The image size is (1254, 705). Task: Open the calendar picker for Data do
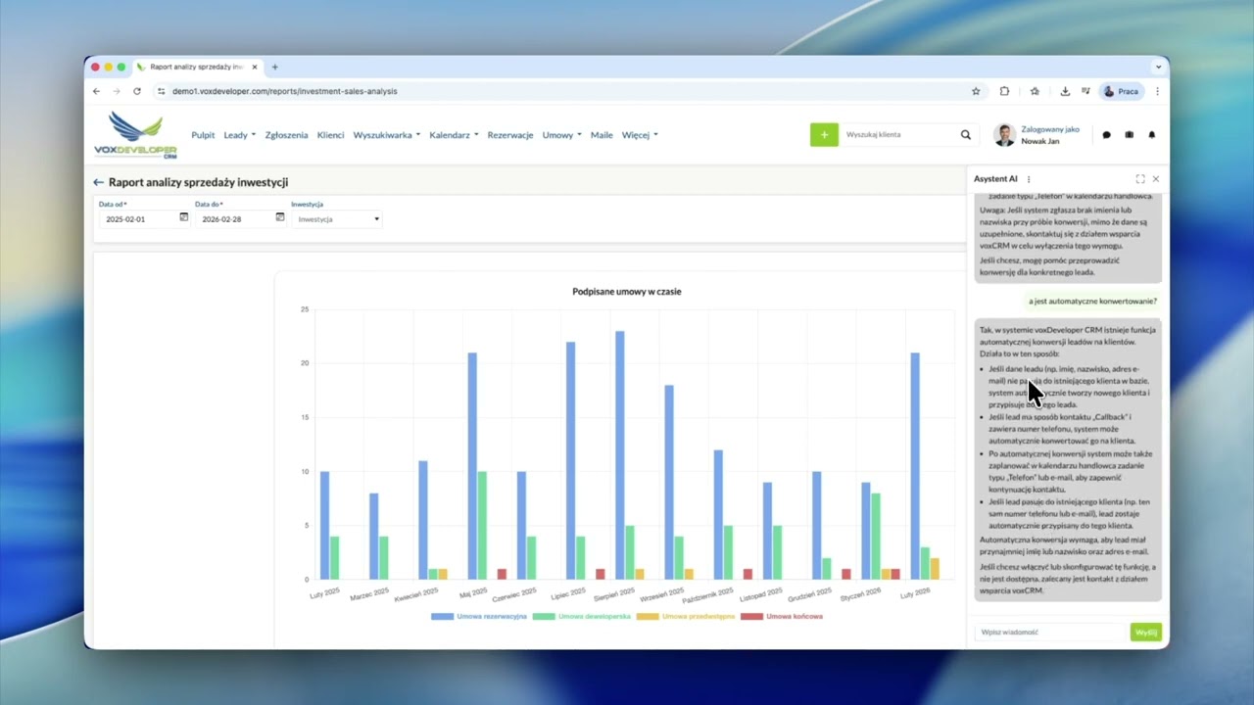[279, 217]
